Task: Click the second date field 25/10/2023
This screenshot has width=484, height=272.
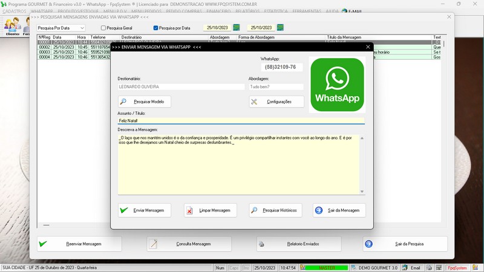Action: [x=261, y=28]
